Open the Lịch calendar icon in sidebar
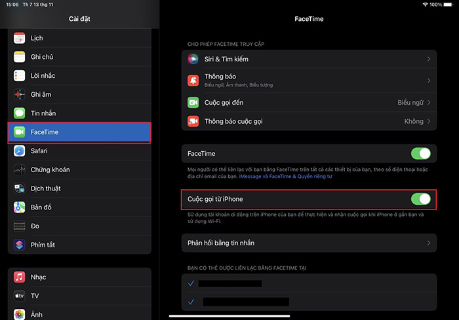459x320 pixels. tap(19, 38)
